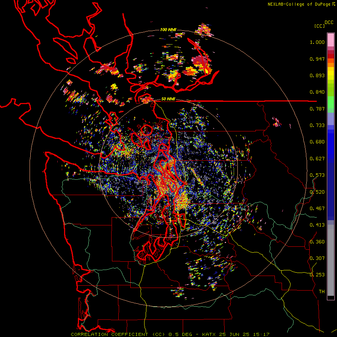Click the 100 NMI range ring label
Screen dimensions: 337x337
168,30
